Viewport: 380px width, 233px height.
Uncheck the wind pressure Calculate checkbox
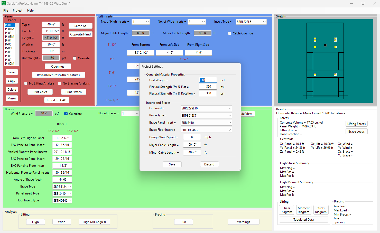coord(66,114)
